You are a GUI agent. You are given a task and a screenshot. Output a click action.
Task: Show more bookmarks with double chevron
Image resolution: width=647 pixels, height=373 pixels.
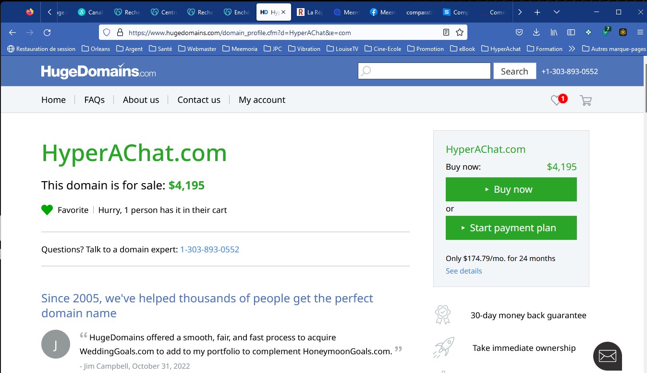(572, 49)
